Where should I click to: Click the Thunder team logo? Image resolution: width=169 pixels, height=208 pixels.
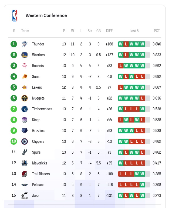coord(25,44)
